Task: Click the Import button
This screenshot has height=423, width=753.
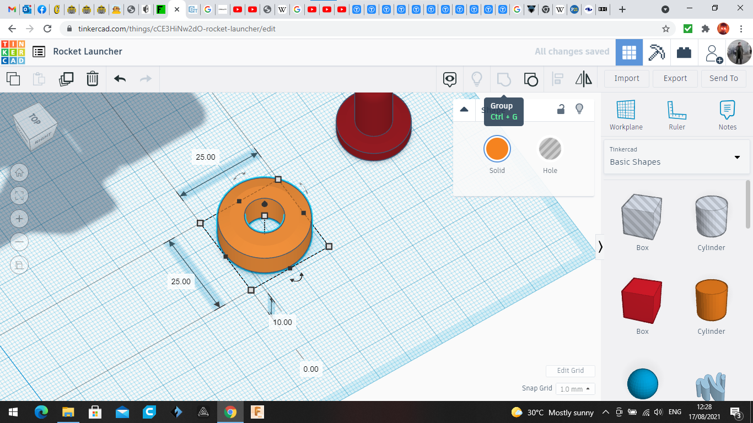Action: point(627,78)
